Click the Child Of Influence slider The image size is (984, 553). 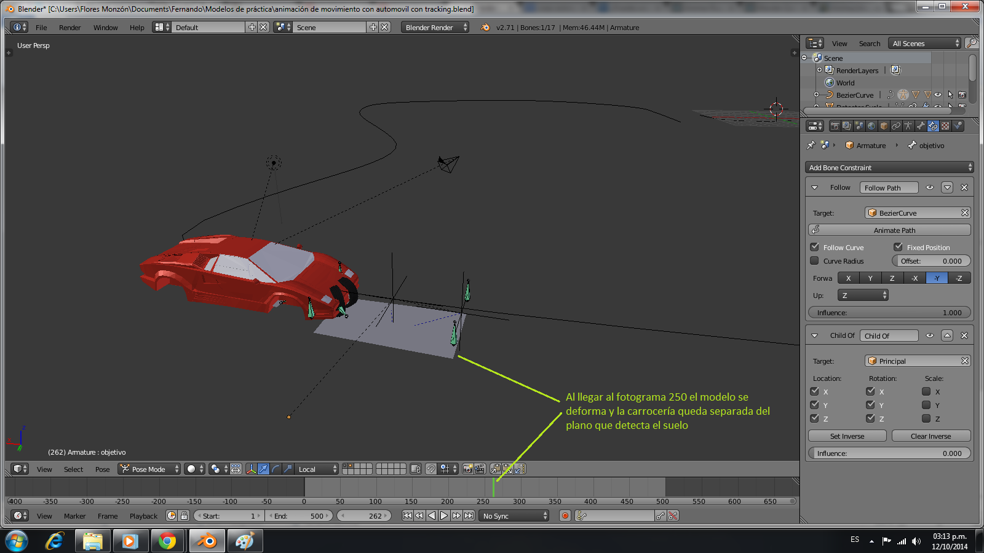tap(889, 453)
